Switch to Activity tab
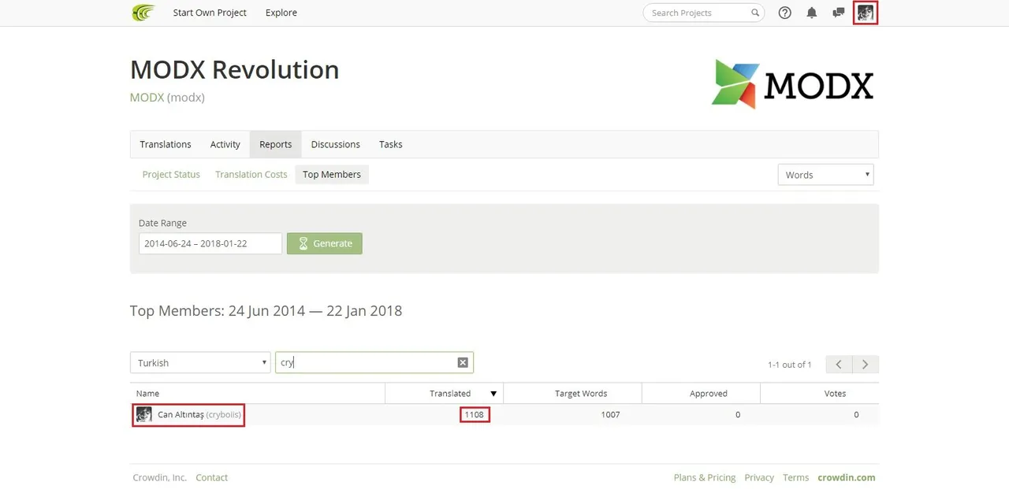This screenshot has height=489, width=1009. 225,144
